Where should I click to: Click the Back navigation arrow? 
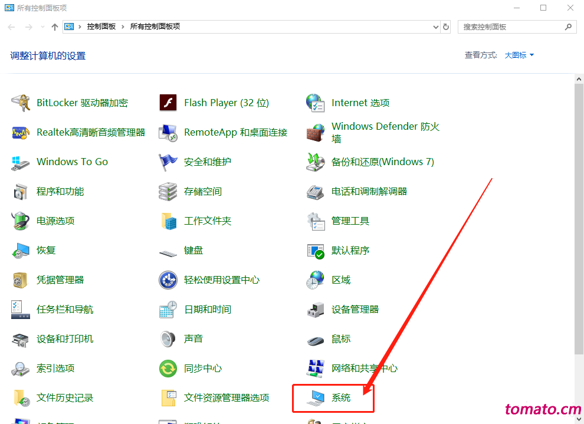[12, 27]
